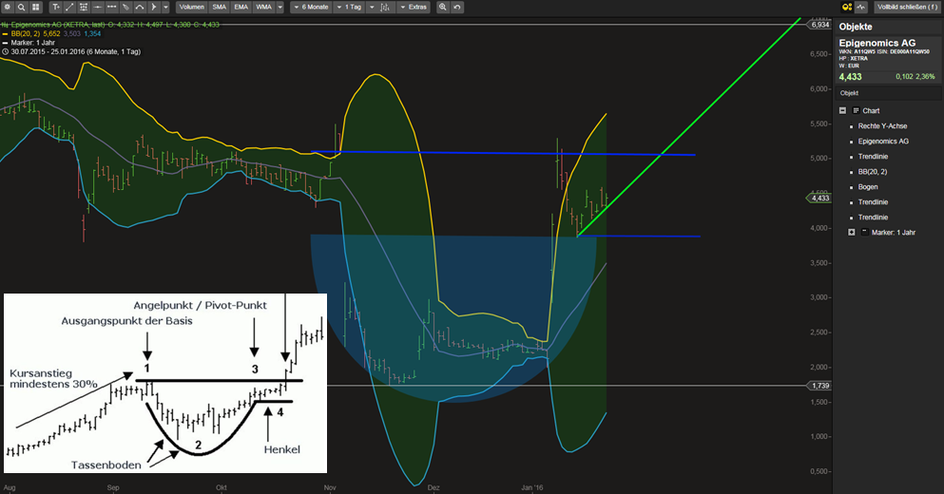The image size is (944, 494).
Task: Open the chart layout grid icon
Action: 35,8
